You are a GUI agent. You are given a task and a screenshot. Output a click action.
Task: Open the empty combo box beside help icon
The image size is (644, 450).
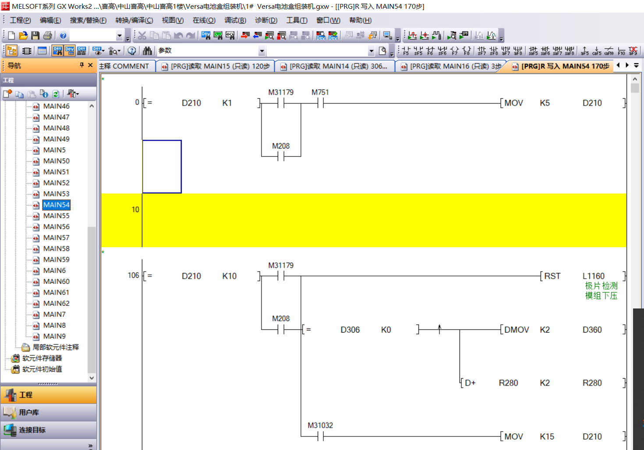[x=119, y=35]
